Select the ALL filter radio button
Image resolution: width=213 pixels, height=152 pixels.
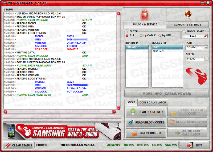pos(127,36)
